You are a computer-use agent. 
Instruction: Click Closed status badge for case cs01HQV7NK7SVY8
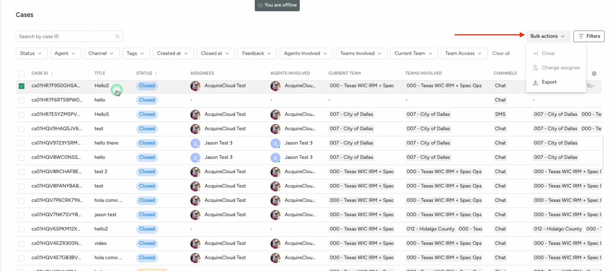pos(147,215)
